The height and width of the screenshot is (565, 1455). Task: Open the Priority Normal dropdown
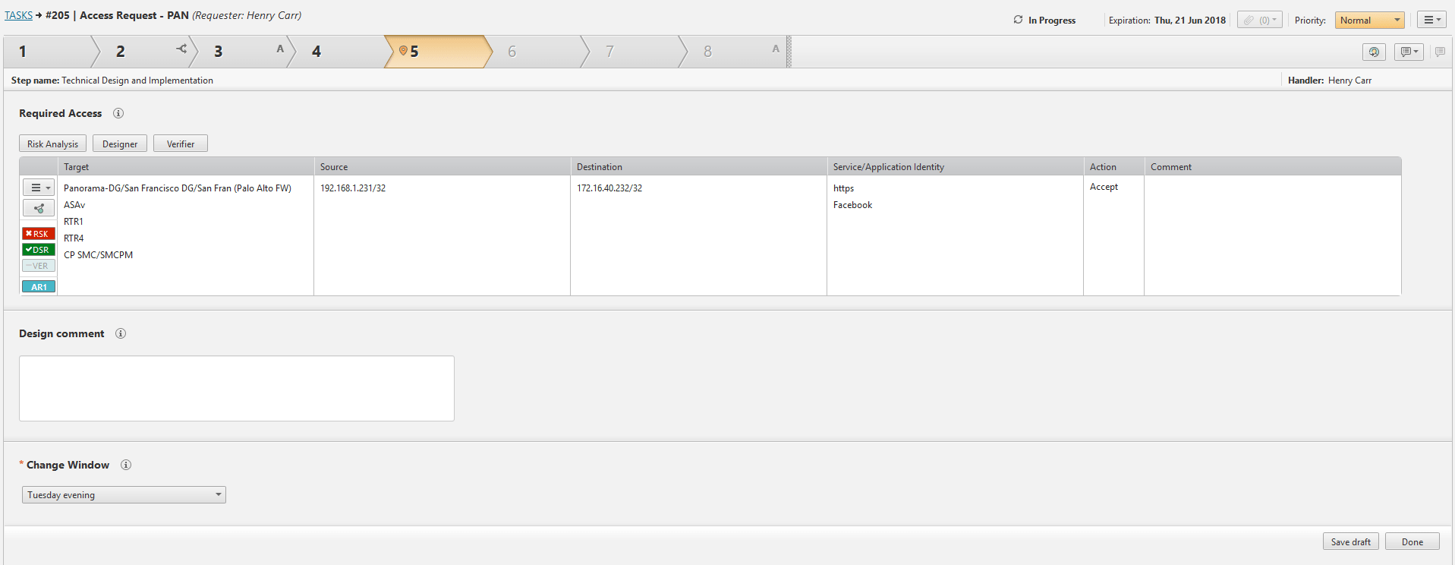[x=1369, y=21]
